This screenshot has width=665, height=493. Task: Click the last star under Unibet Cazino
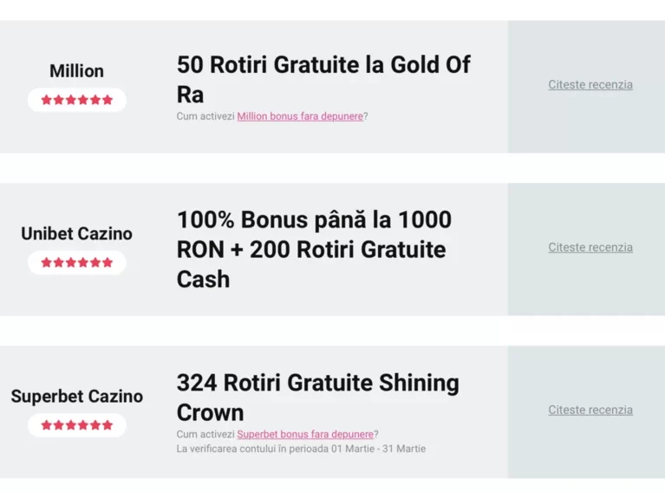click(108, 262)
